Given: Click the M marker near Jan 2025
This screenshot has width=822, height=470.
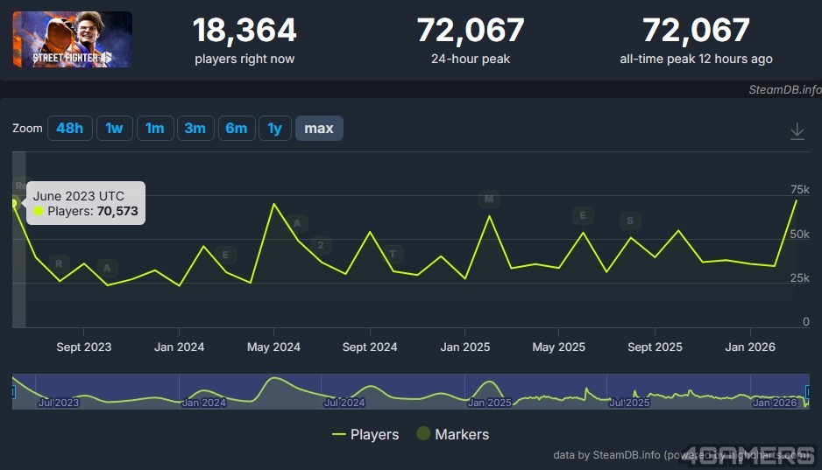Looking at the screenshot, I should (x=489, y=199).
